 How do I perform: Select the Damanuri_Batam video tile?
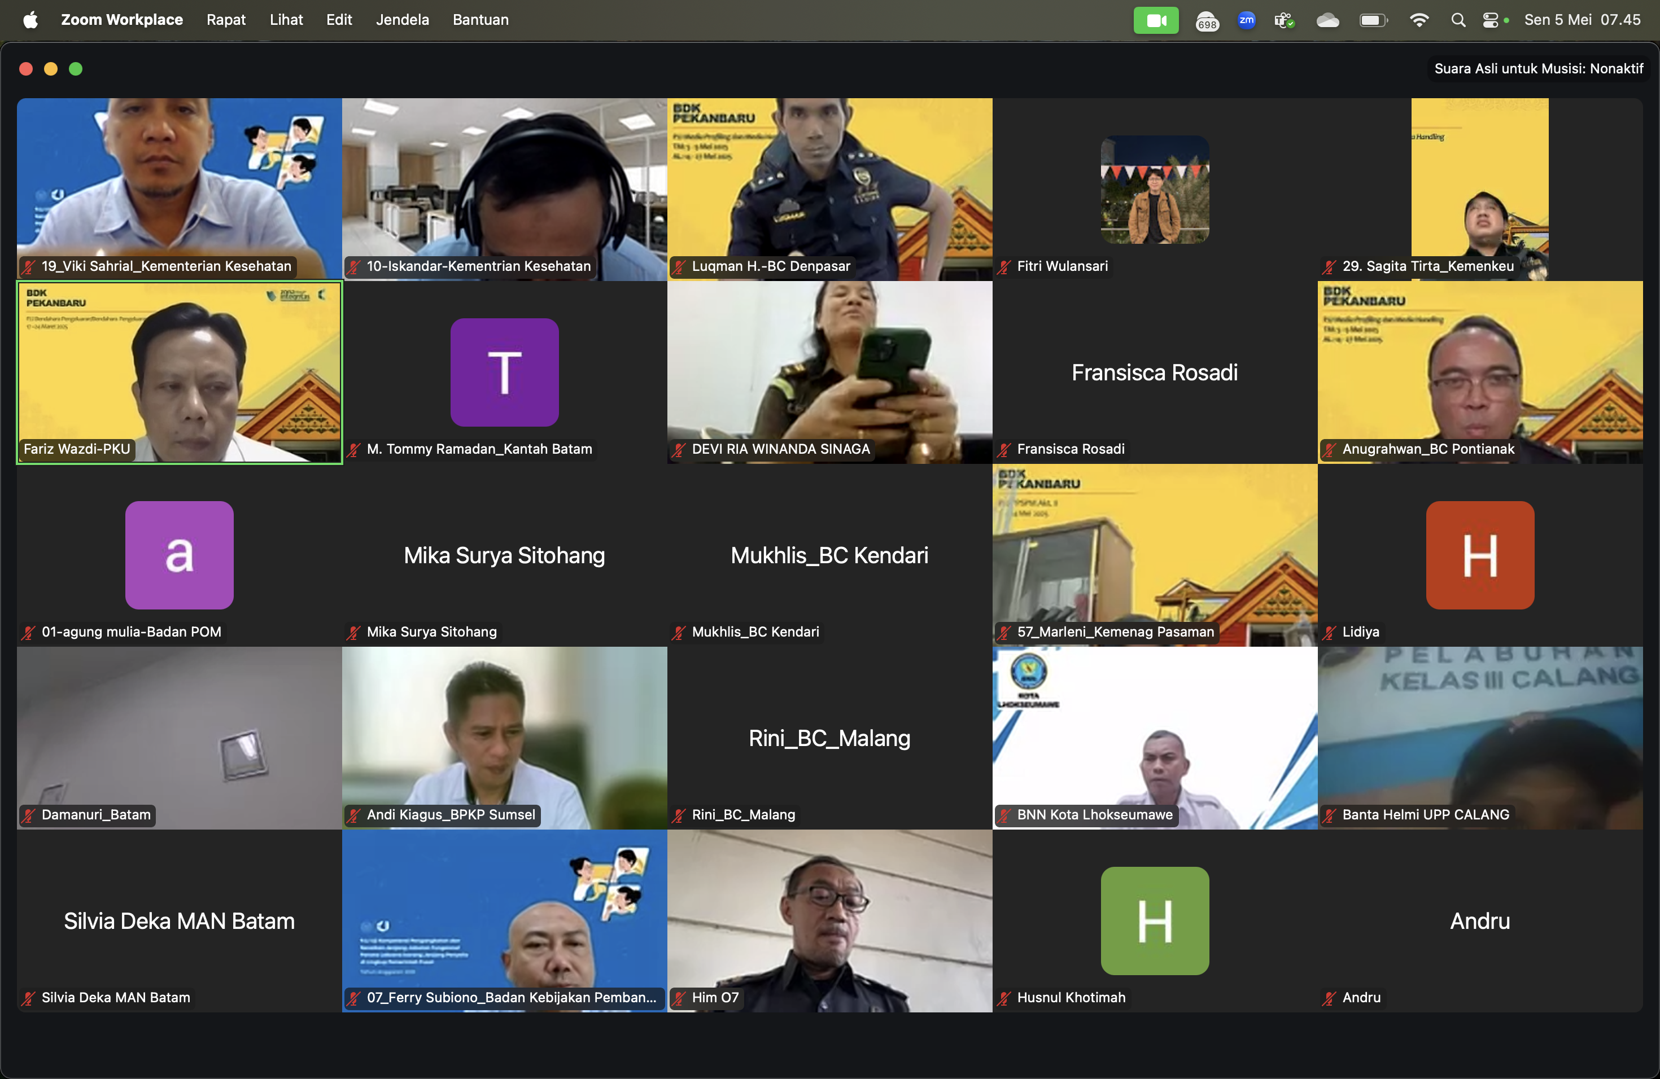click(x=179, y=738)
